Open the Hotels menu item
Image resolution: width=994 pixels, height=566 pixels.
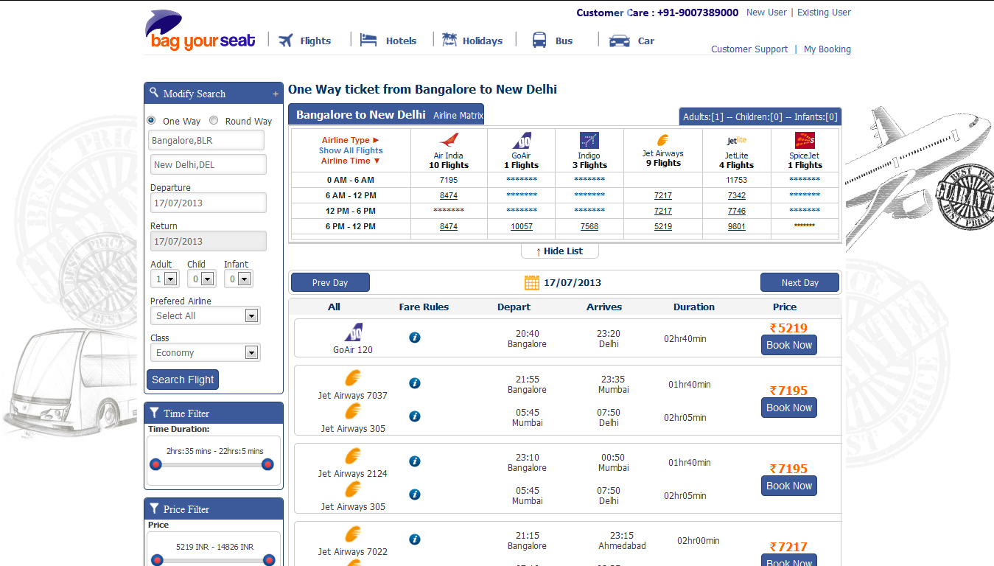(x=402, y=41)
